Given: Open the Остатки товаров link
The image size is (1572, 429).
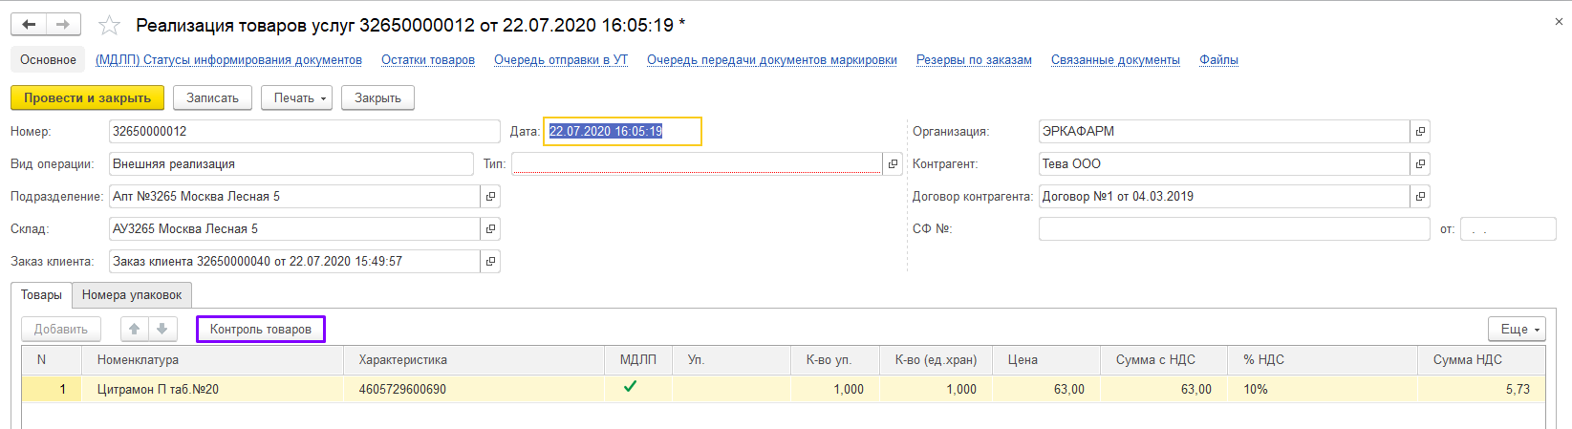Looking at the screenshot, I should pyautogui.click(x=427, y=60).
